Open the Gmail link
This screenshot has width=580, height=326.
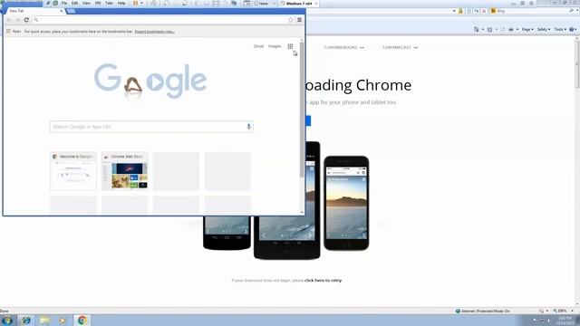[x=258, y=46]
